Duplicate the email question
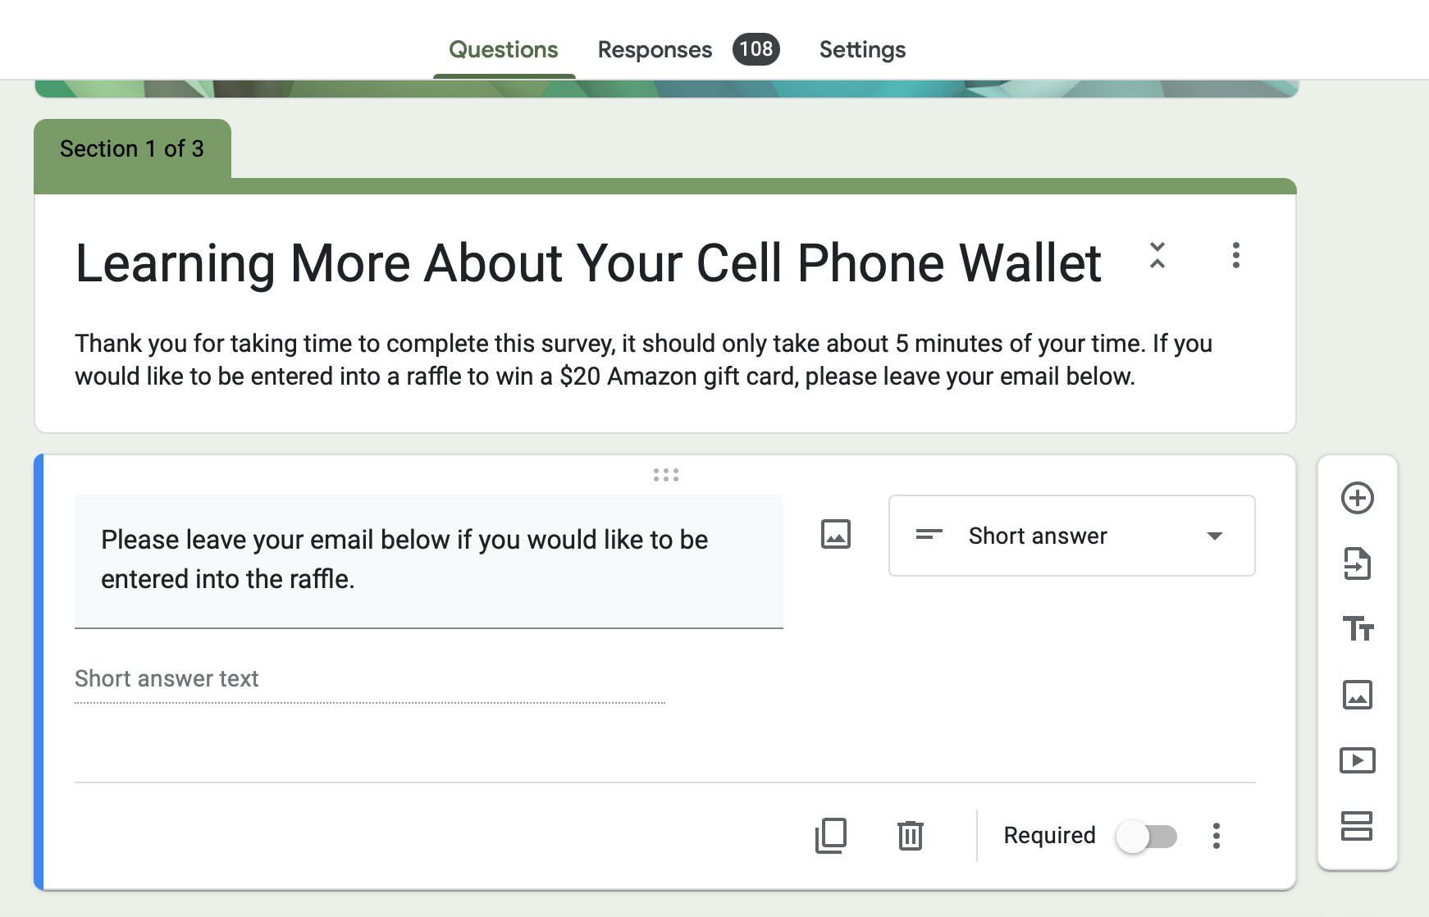Viewport: 1429px width, 917px height. (x=831, y=836)
